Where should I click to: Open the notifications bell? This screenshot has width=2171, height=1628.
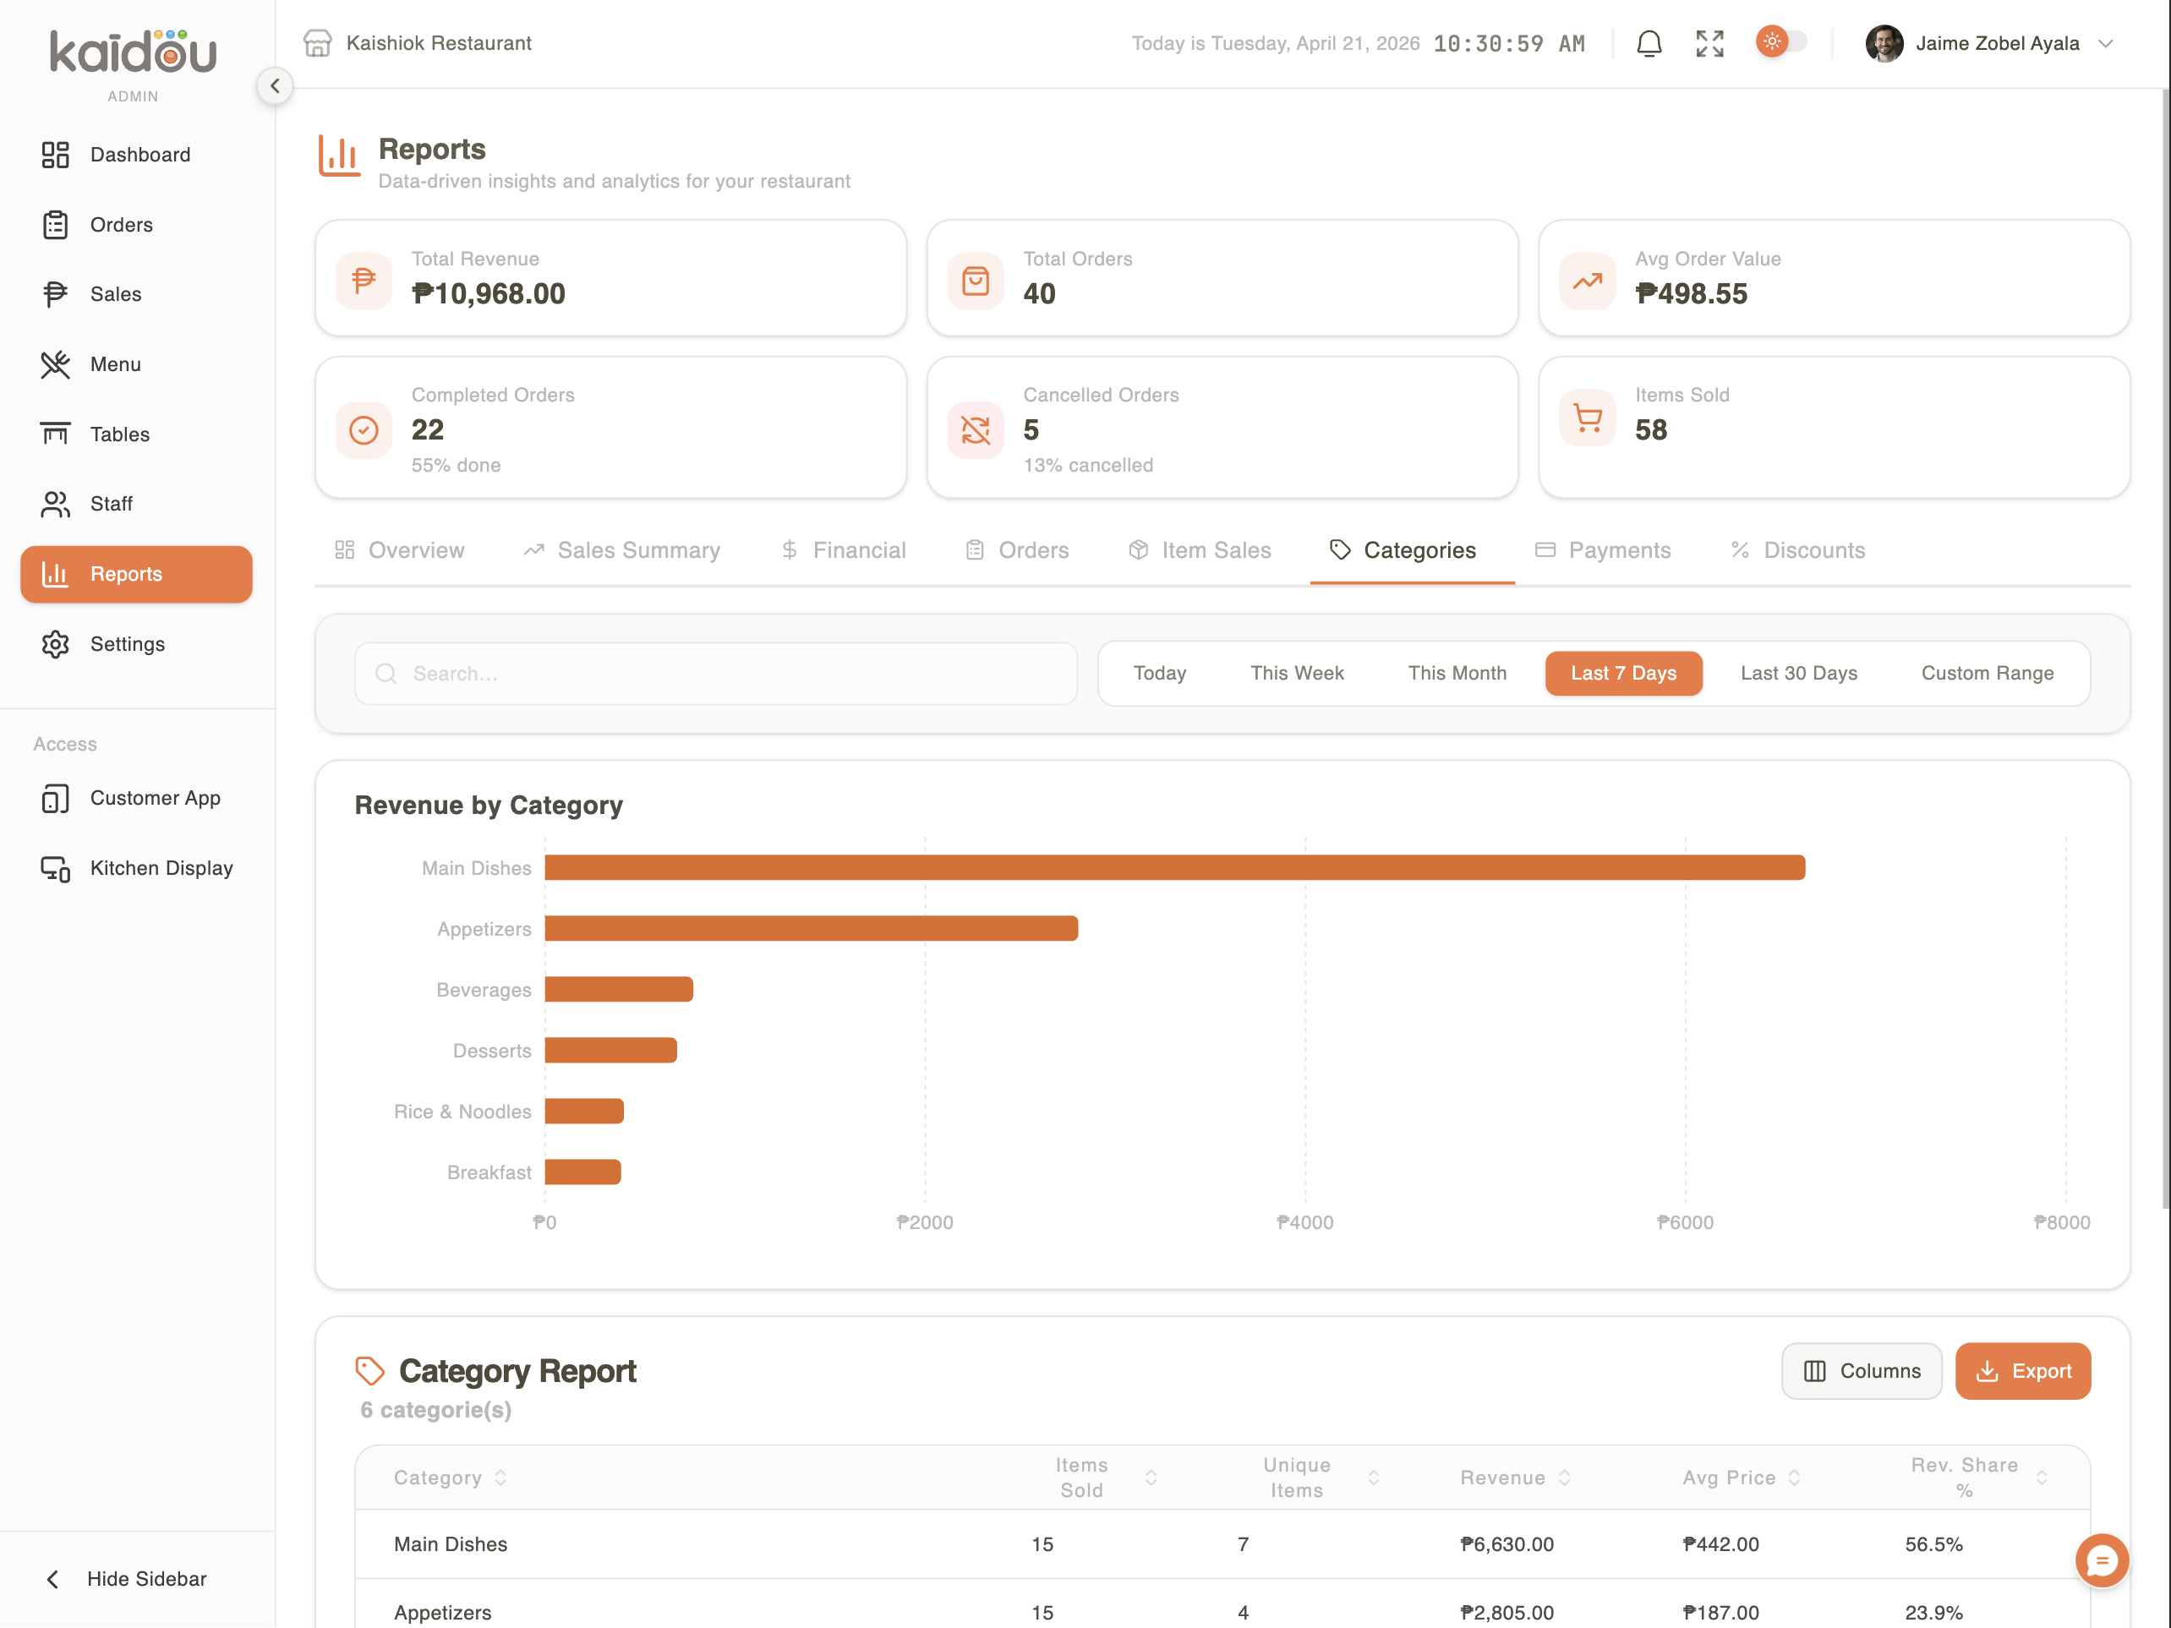tap(1650, 43)
